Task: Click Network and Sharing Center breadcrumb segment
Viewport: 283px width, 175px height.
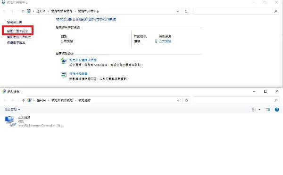Action: pyautogui.click(x=89, y=11)
